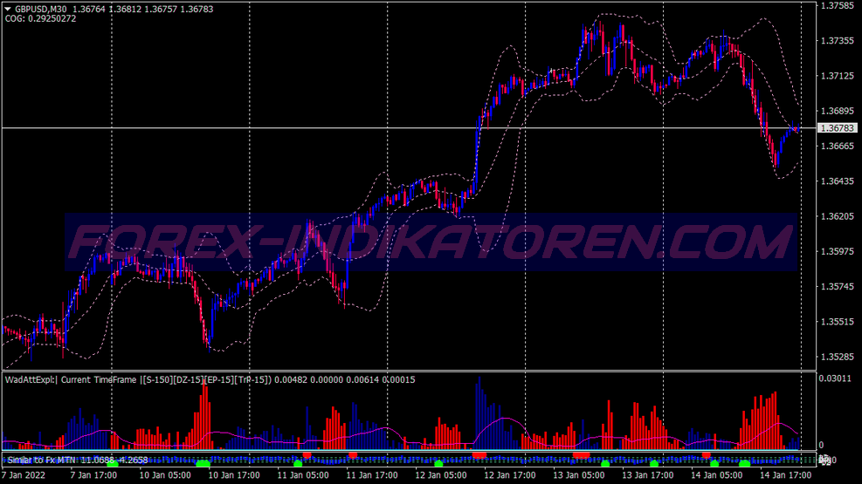
Task: Select the WadAttExpl indicator title label
Action: [210, 379]
